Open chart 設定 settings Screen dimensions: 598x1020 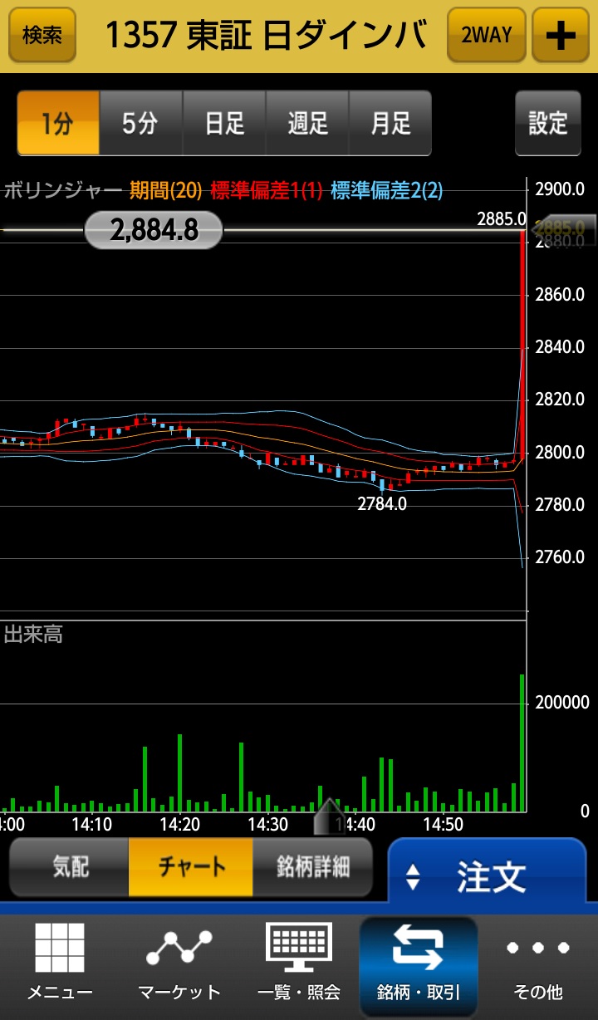coord(547,124)
